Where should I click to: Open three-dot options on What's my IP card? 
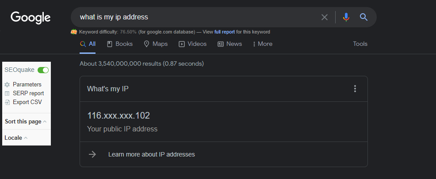click(x=355, y=89)
